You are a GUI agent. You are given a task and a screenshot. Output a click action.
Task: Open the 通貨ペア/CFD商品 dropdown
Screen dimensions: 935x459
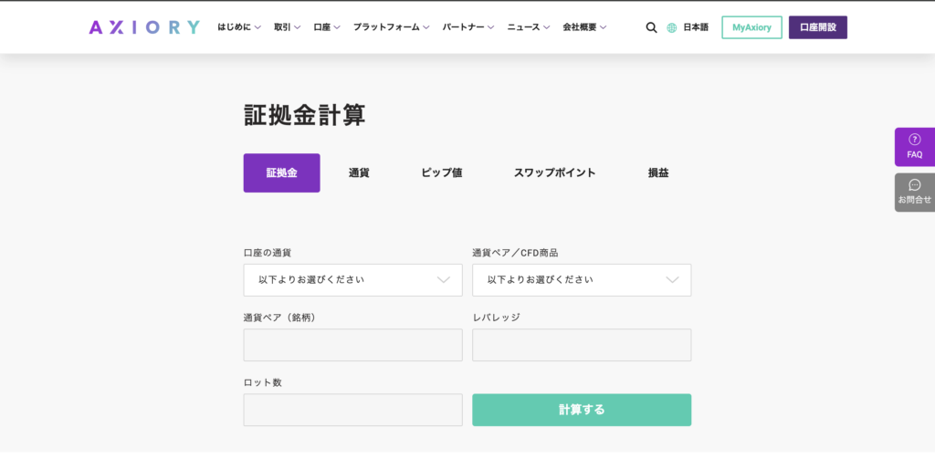click(582, 280)
